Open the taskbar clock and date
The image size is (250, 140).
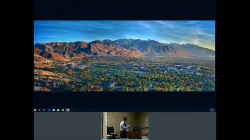212,110
